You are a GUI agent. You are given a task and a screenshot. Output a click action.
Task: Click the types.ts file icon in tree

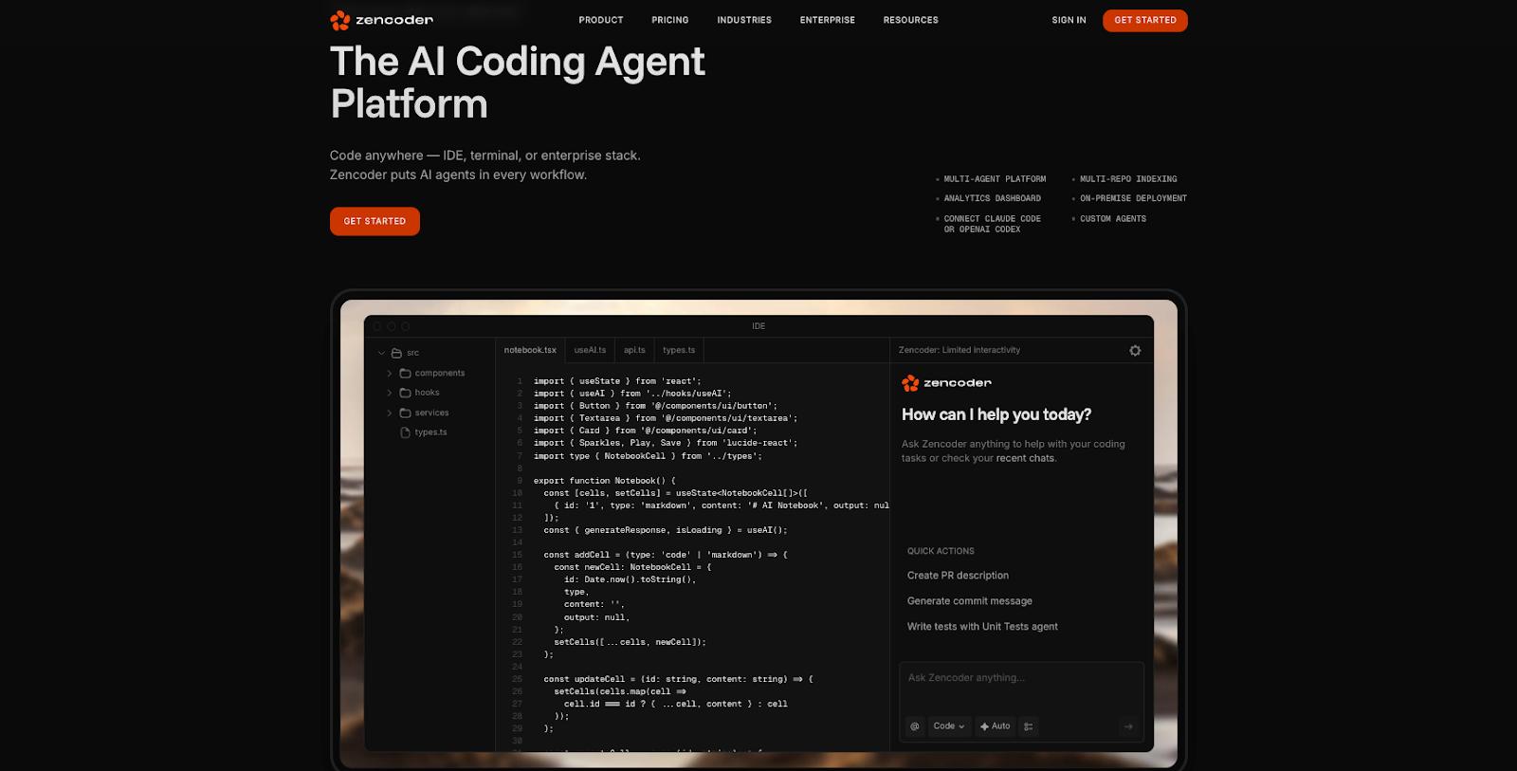point(405,432)
